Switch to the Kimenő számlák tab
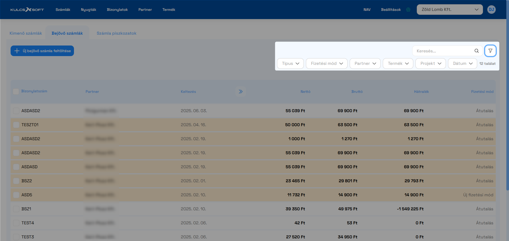This screenshot has width=509, height=241. click(x=26, y=33)
